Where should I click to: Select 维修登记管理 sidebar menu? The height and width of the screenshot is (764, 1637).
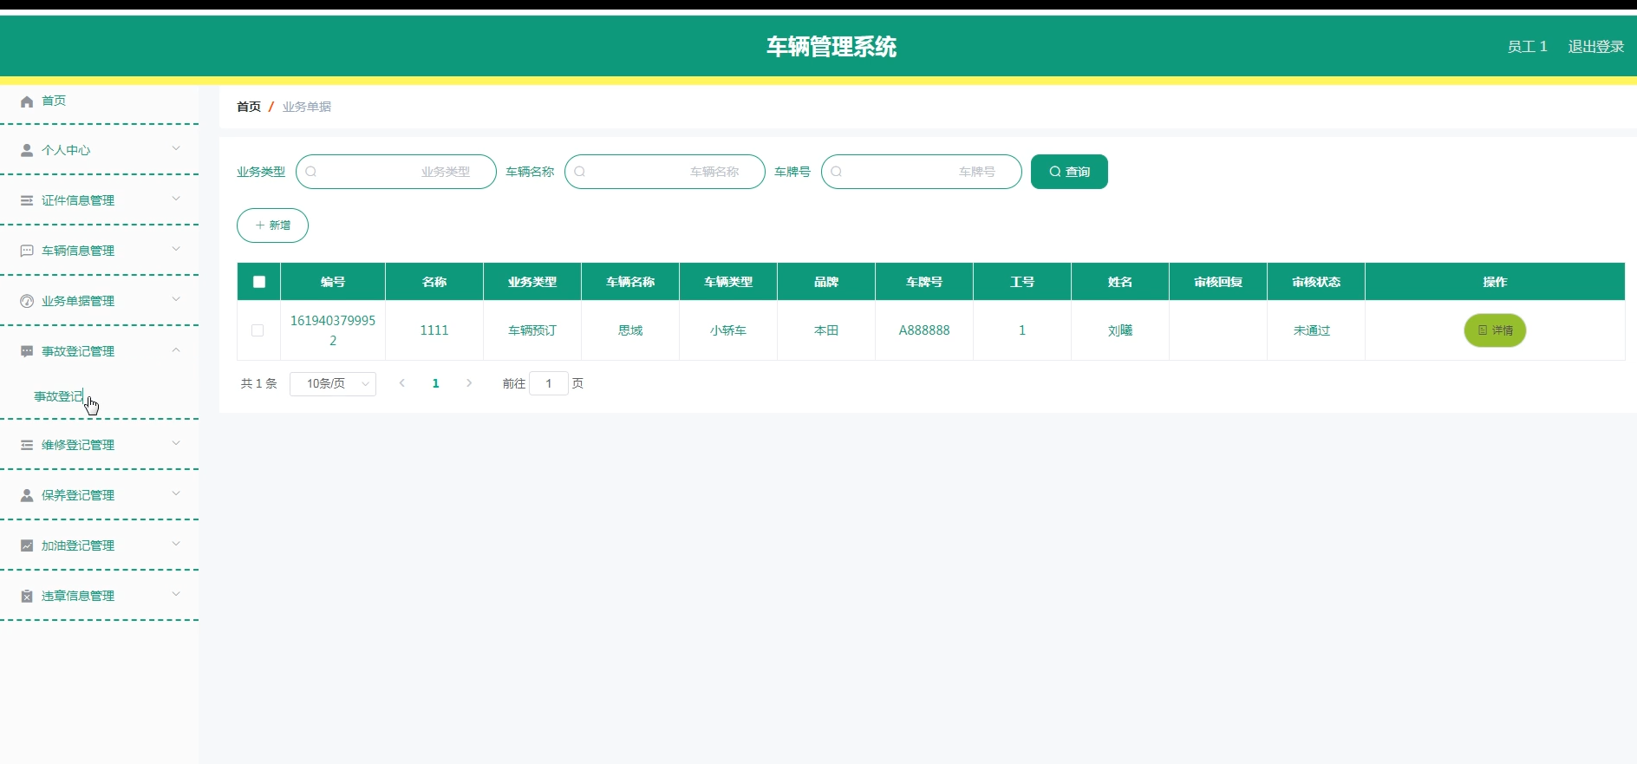point(99,445)
